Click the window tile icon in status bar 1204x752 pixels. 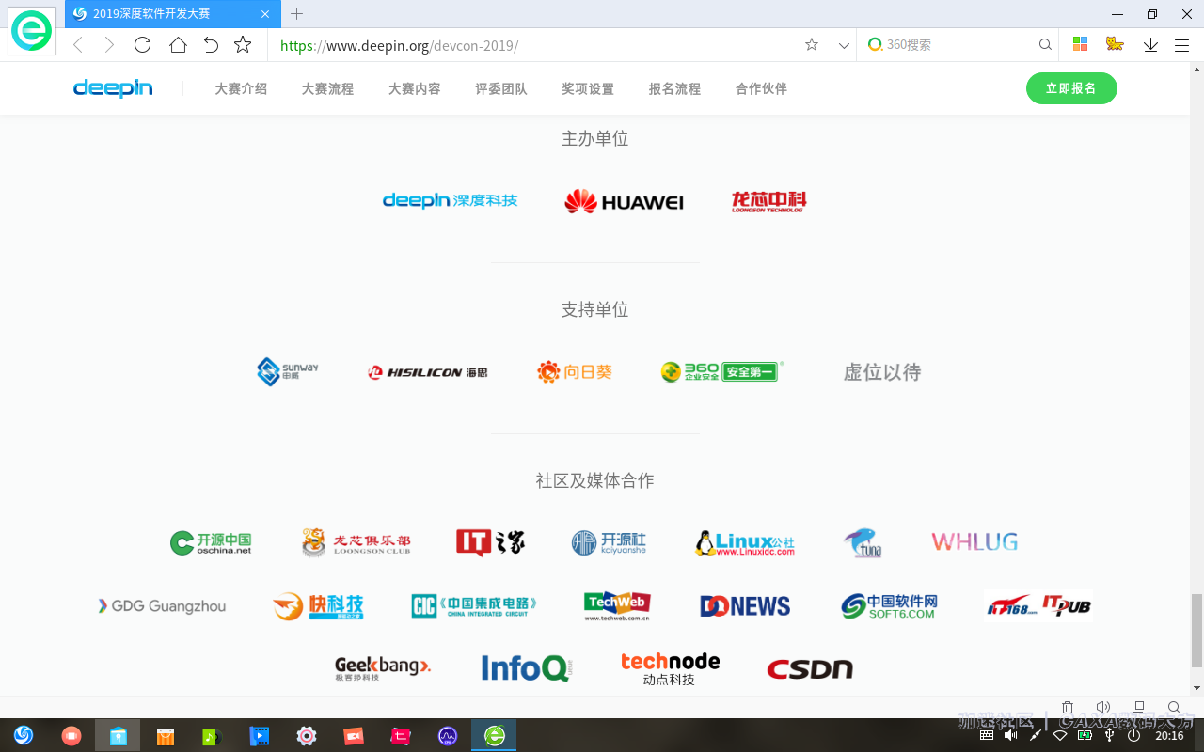[1138, 707]
